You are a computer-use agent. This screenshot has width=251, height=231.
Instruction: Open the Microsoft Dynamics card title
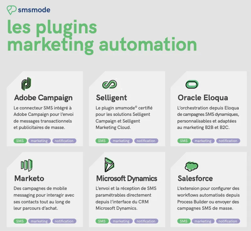click(x=127, y=178)
